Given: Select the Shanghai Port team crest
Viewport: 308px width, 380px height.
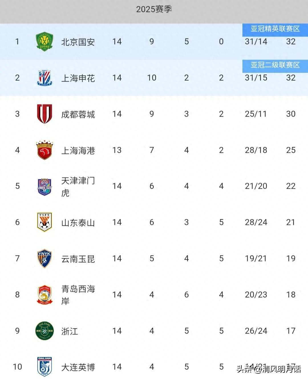Looking at the screenshot, I should (44, 150).
